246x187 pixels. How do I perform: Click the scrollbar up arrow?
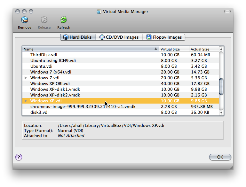click(221, 49)
